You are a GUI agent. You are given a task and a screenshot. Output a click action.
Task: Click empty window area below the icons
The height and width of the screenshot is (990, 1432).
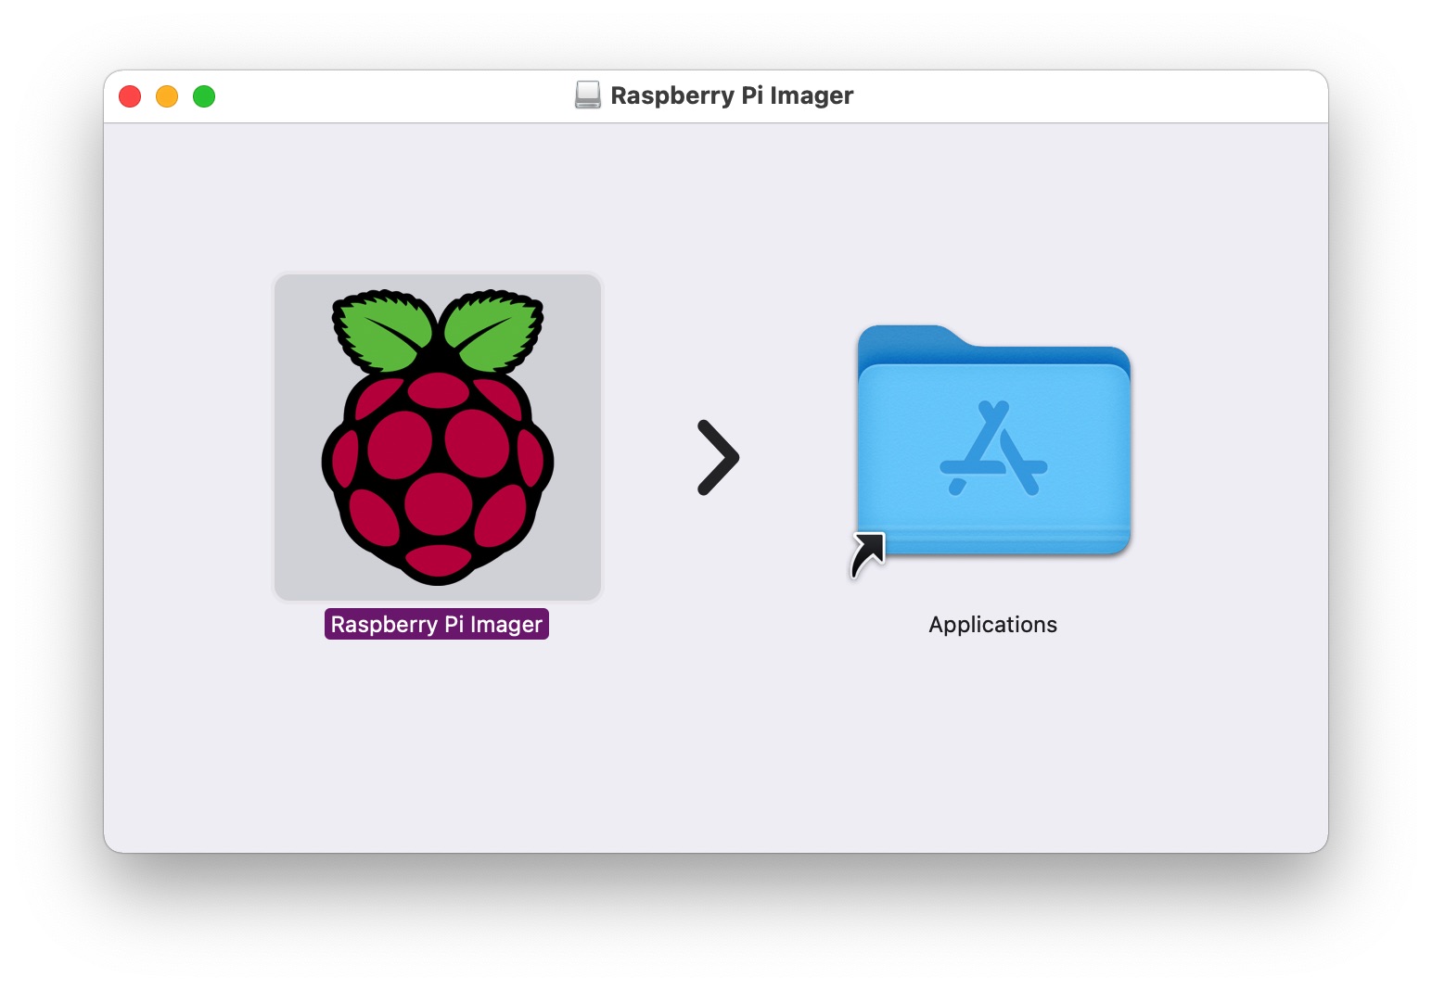point(715,751)
